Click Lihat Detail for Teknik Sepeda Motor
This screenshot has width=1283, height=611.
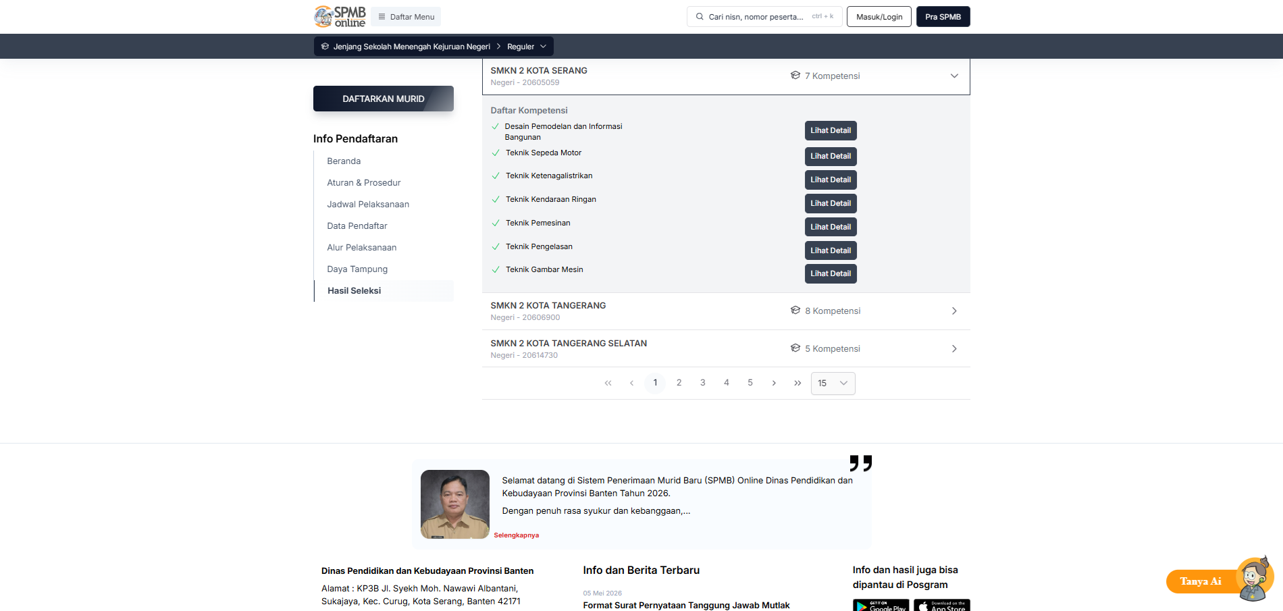tap(831, 157)
